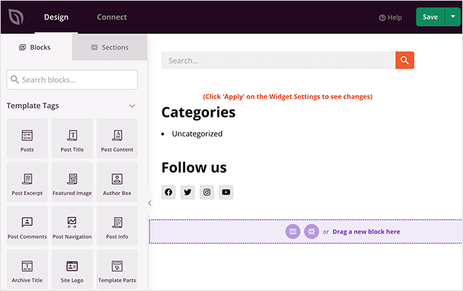Pick the Site Logo block

pyautogui.click(x=72, y=269)
